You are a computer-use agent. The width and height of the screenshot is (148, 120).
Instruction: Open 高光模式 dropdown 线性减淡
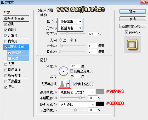(x=77, y=92)
